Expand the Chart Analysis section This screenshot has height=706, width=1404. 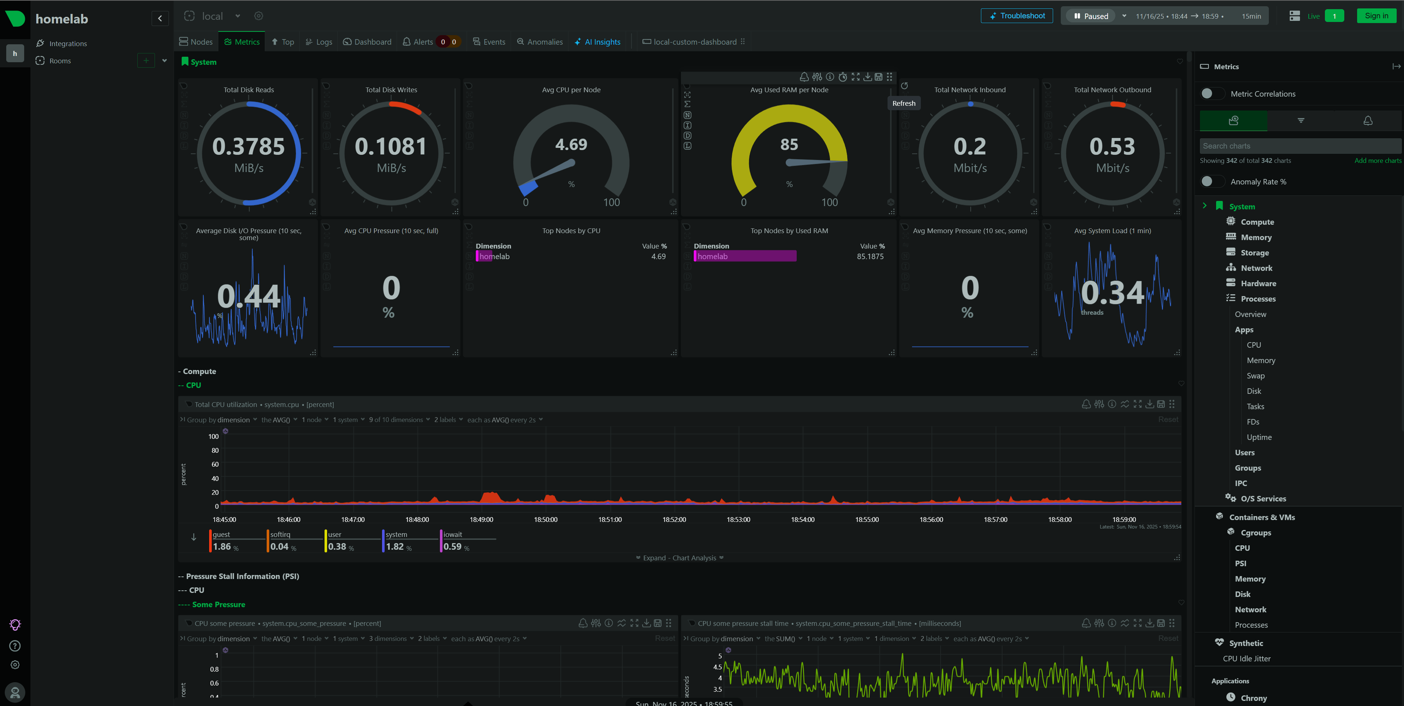point(679,558)
